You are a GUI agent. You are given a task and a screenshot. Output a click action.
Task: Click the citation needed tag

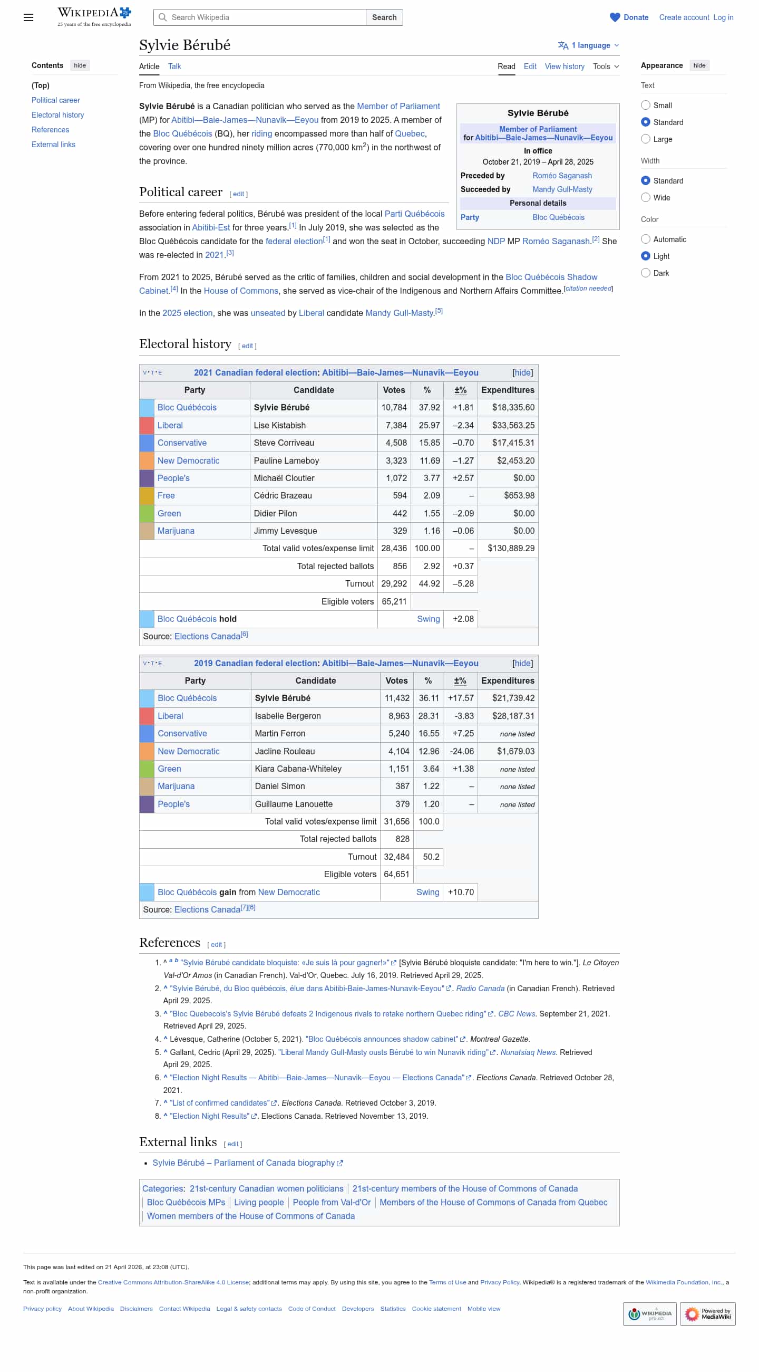pos(588,289)
